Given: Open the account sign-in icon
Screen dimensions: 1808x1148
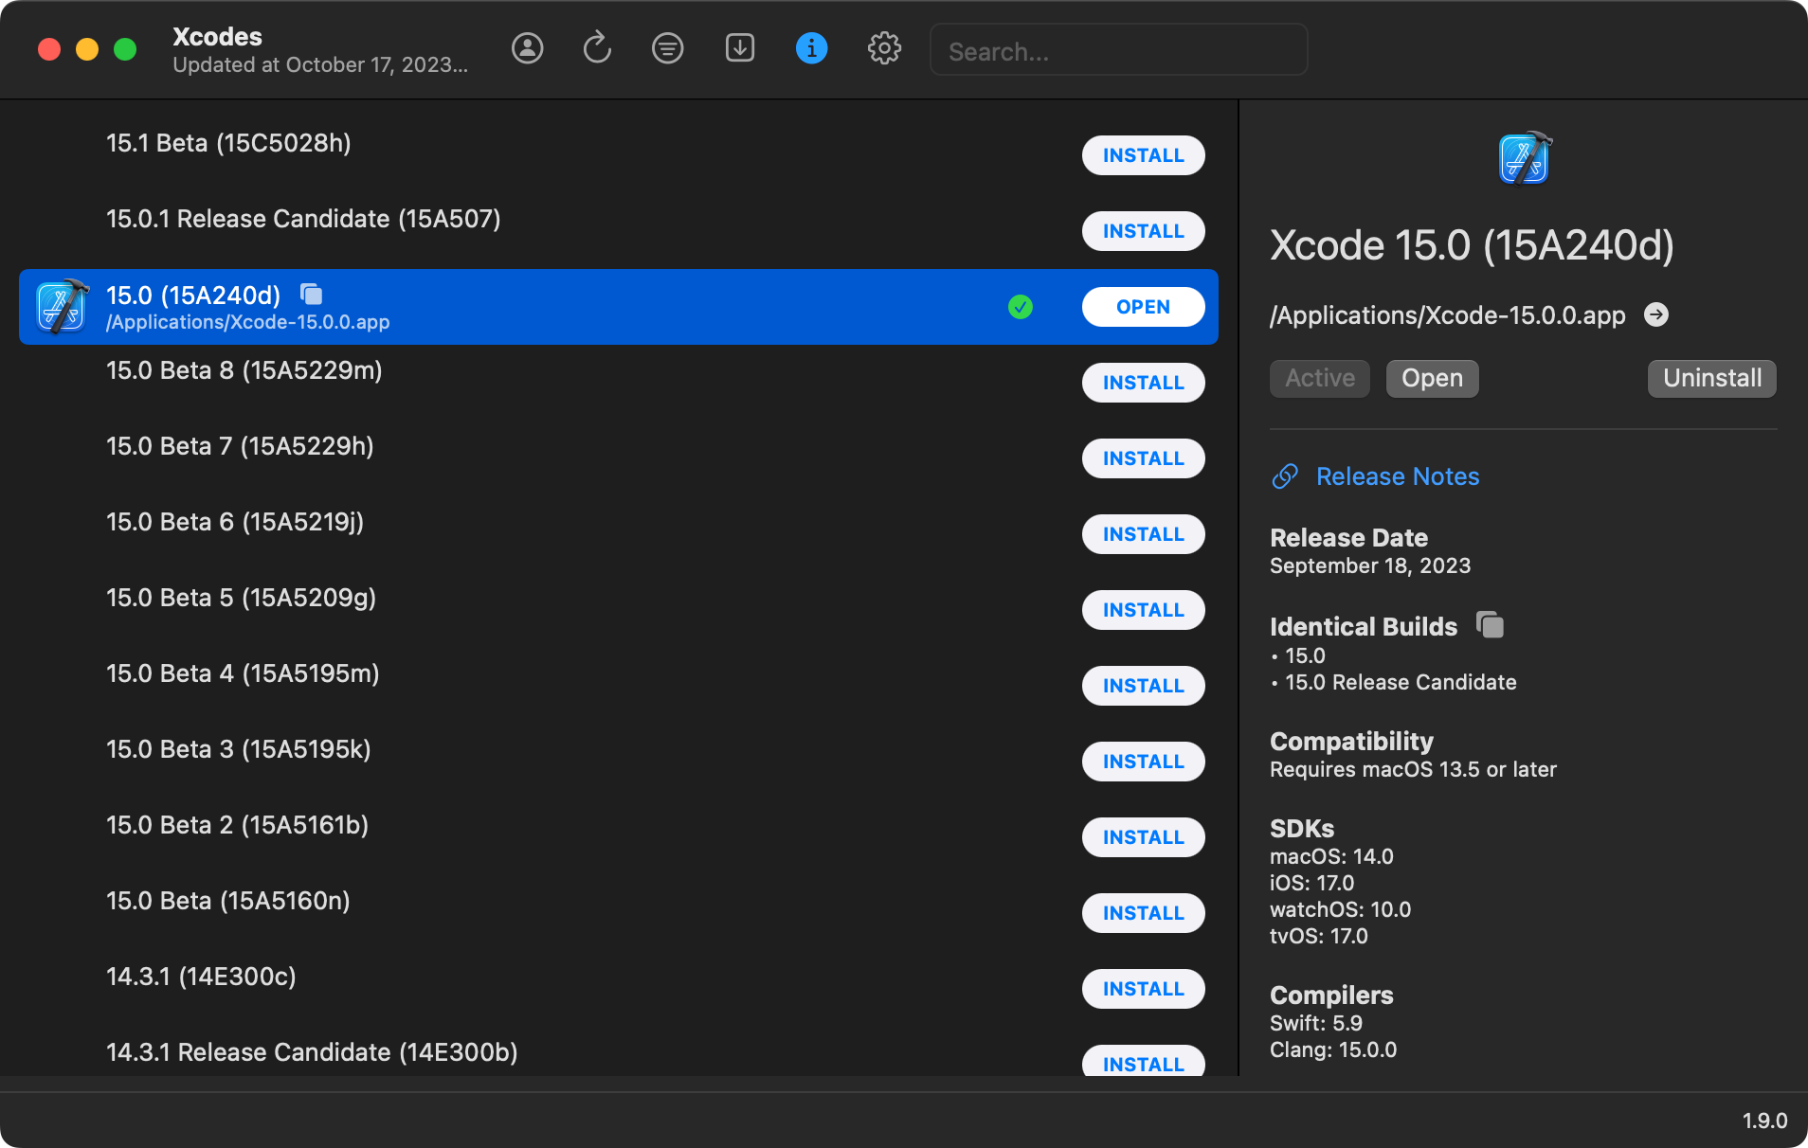Looking at the screenshot, I should 527,48.
